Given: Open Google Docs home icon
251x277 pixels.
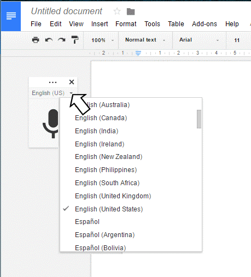Looking at the screenshot, I should click(x=11, y=16).
